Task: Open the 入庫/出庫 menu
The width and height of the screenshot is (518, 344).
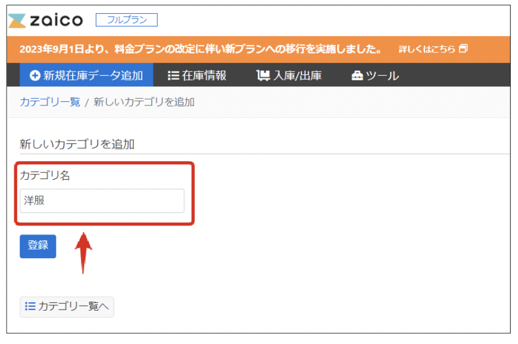Action: click(x=289, y=76)
